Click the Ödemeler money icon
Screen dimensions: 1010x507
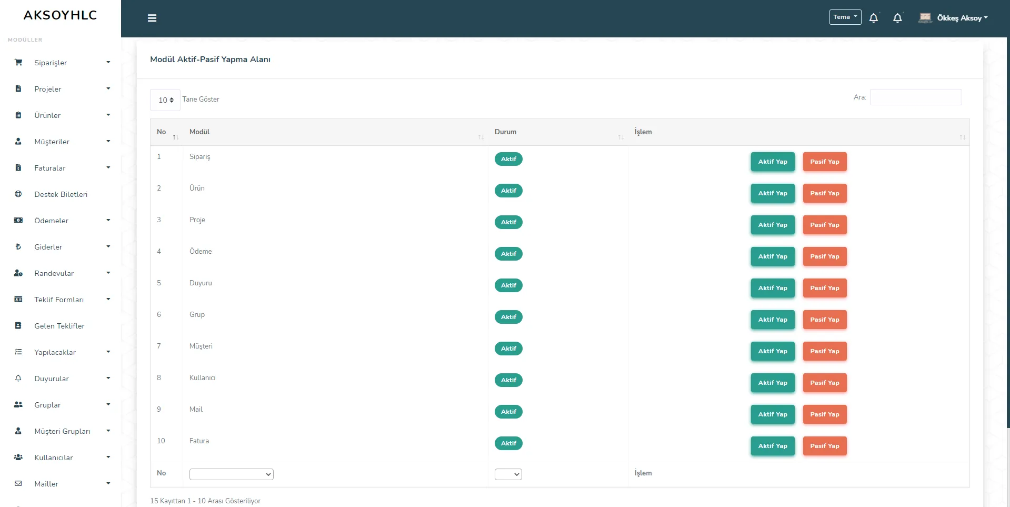coord(18,221)
